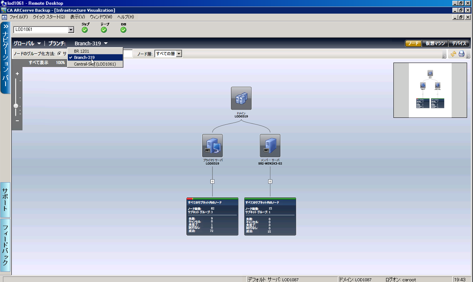Click the ジョブ green status check icon
This screenshot has height=282, width=473.
click(85, 30)
